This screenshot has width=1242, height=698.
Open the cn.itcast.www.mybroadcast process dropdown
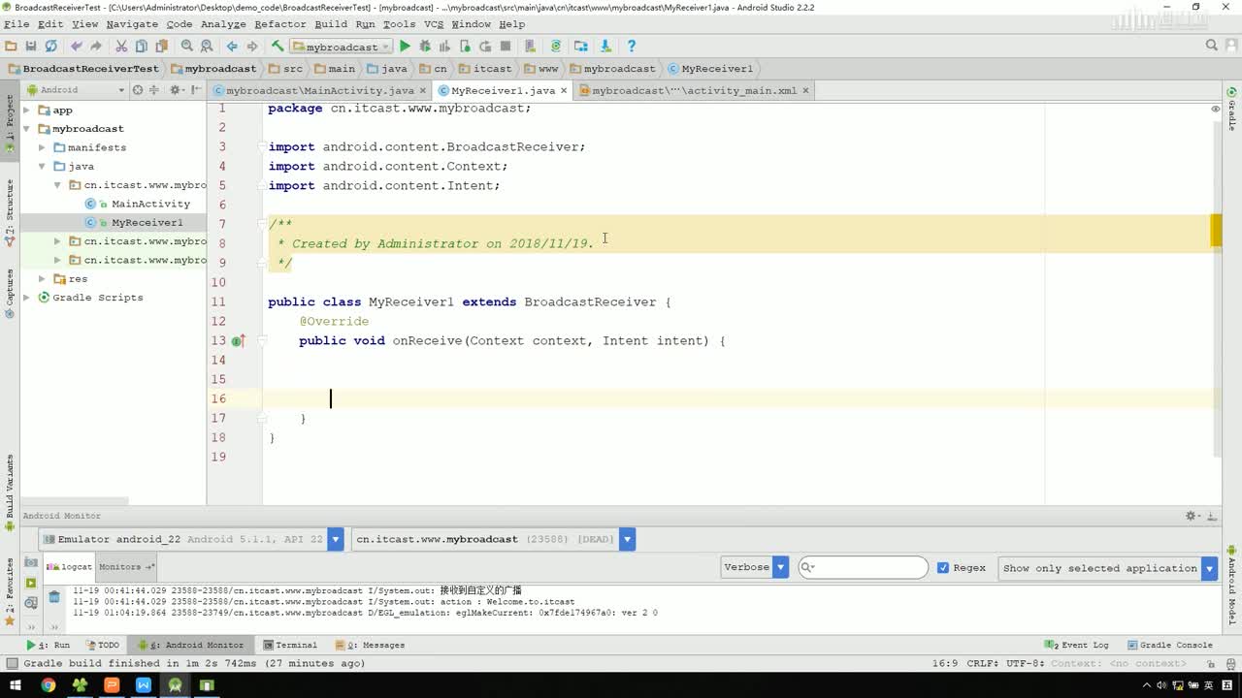493,539
